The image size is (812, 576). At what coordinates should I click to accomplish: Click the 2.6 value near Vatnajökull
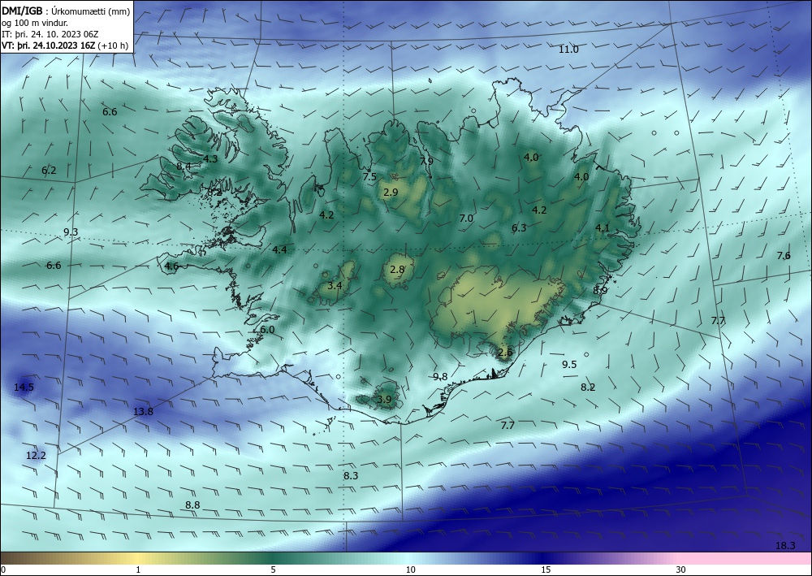(505, 353)
